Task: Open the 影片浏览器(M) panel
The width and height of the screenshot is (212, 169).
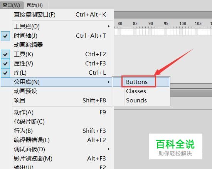Action: (57, 159)
